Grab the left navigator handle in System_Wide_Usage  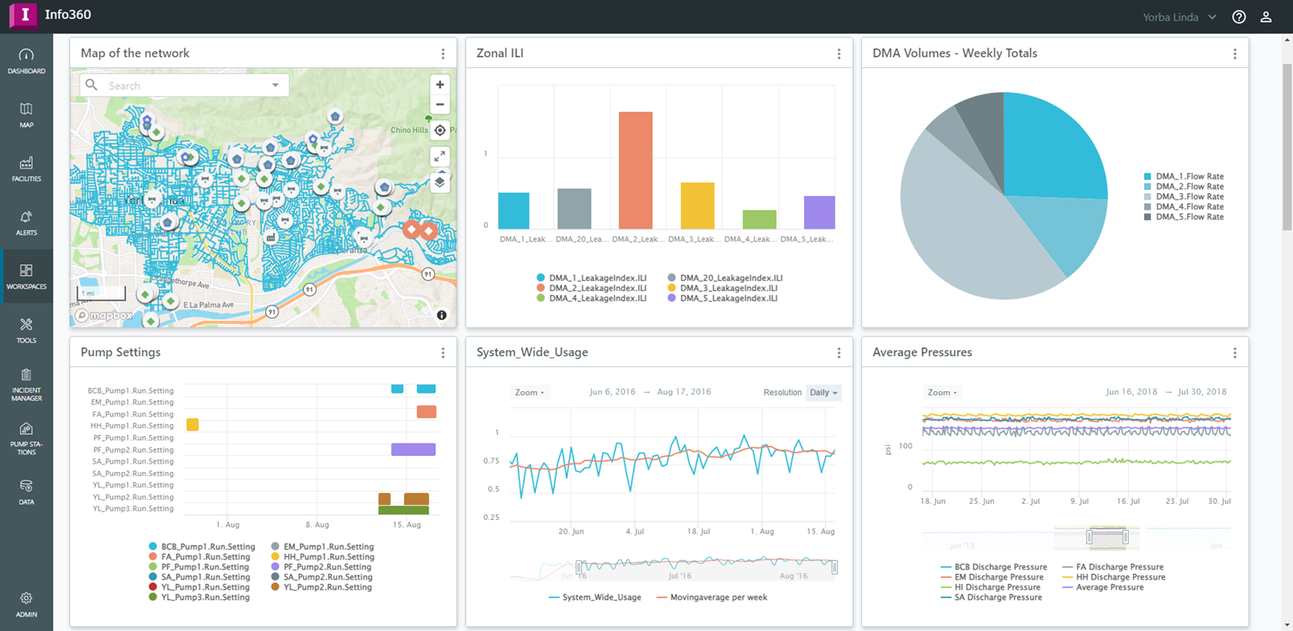pos(579,567)
